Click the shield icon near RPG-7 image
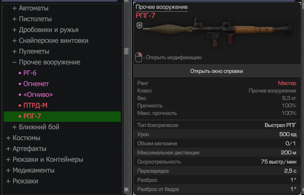304x195 pixels. pos(139,25)
